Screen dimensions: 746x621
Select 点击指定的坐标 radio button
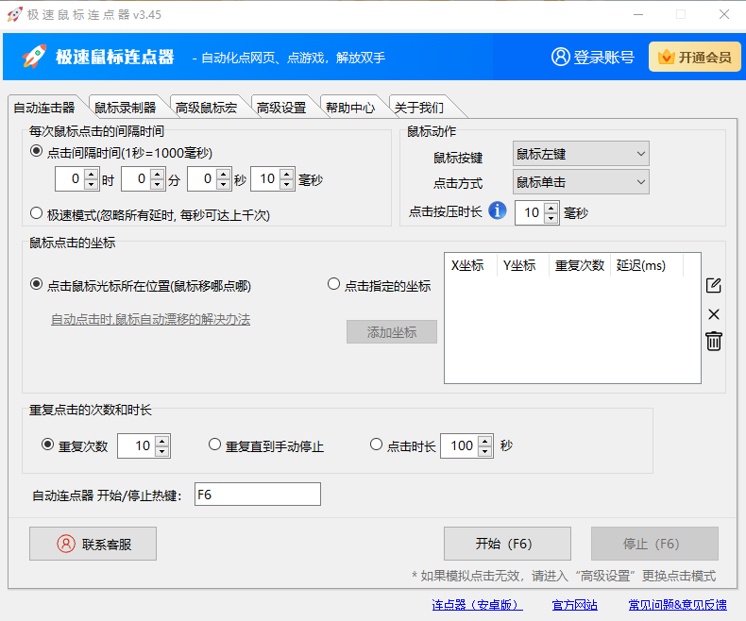333,284
